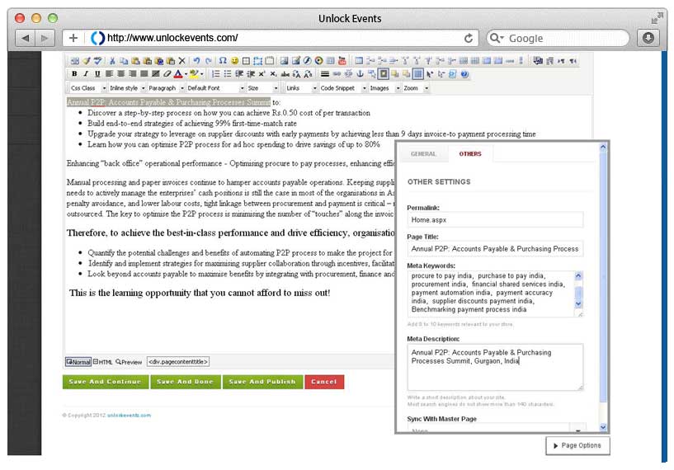Click the redo arrow icon
Image resolution: width=674 pixels, height=470 pixels.
pyautogui.click(x=209, y=61)
